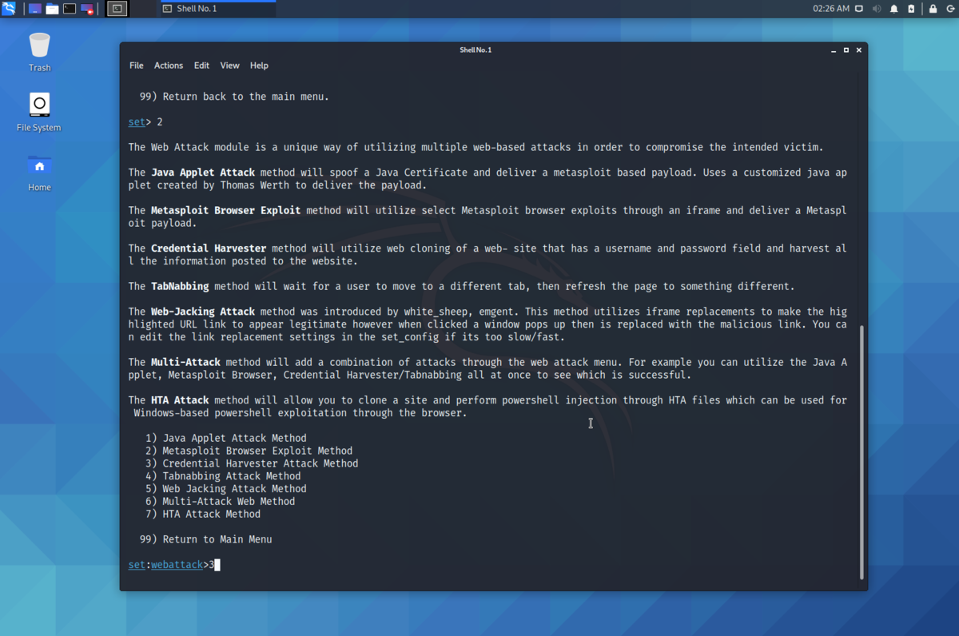
Task: Click the log out icon
Action: [x=949, y=9]
